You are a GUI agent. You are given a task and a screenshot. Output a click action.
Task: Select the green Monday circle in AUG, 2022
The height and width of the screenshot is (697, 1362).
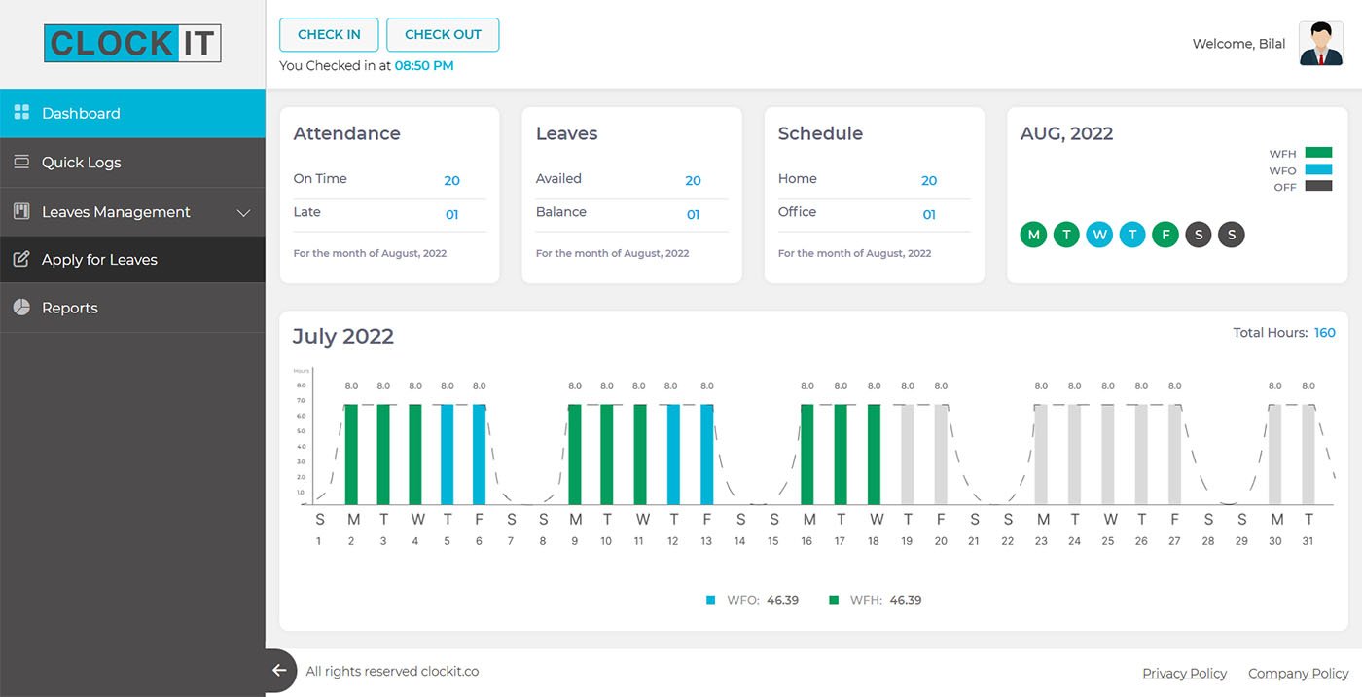tap(1033, 235)
